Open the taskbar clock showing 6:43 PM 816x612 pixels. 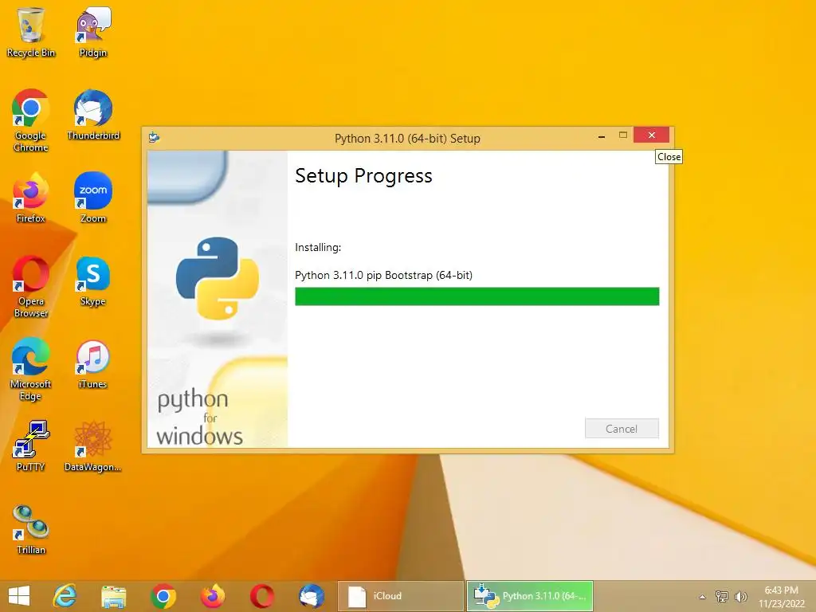pos(781,596)
